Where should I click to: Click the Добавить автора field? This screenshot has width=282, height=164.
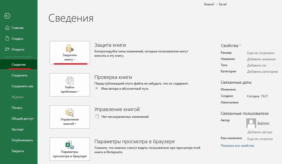(260, 132)
